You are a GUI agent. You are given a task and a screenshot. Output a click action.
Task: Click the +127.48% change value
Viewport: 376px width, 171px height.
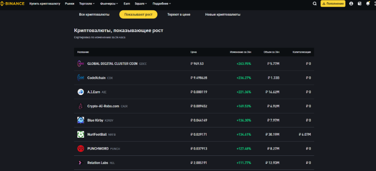tap(244, 149)
